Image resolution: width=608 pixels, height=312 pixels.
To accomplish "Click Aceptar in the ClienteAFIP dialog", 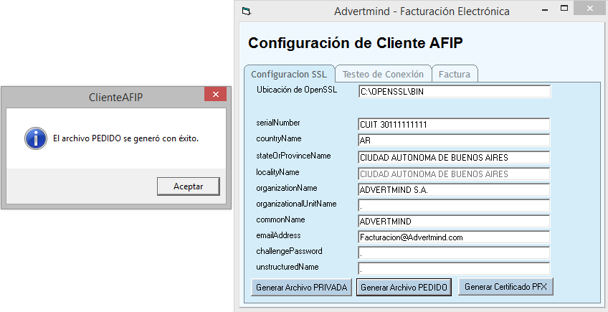I will [189, 186].
